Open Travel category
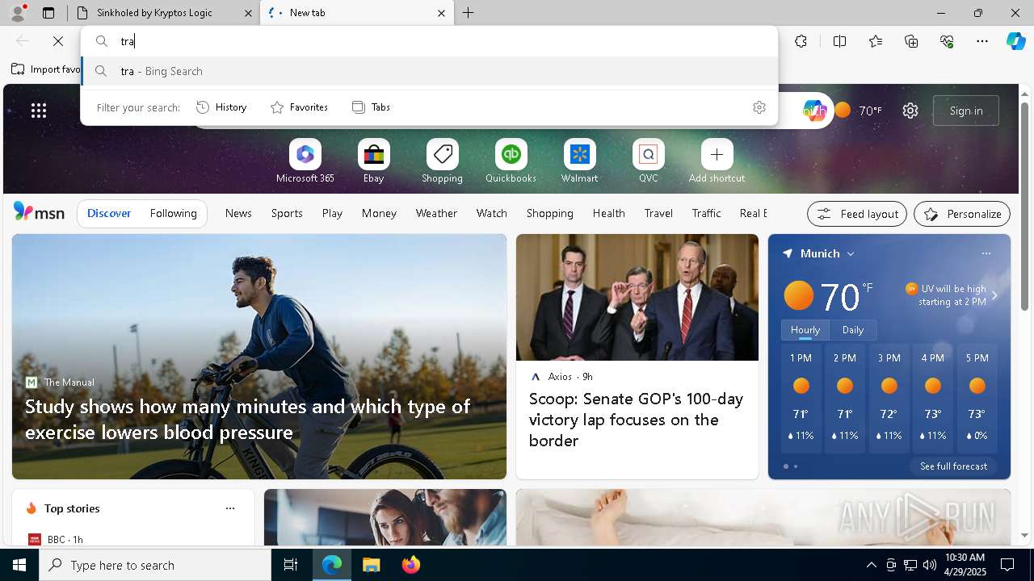 tap(658, 213)
